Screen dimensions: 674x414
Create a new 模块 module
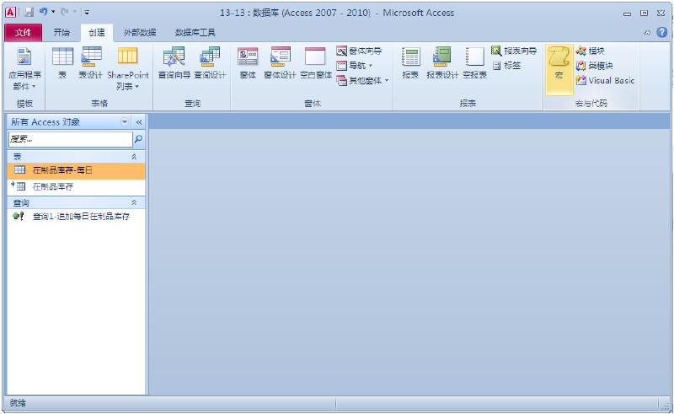point(591,51)
